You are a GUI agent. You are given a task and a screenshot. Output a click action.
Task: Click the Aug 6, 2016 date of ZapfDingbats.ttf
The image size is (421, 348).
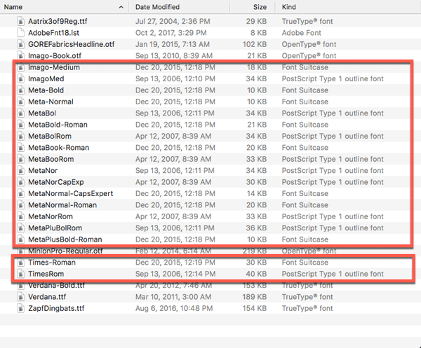(x=174, y=308)
